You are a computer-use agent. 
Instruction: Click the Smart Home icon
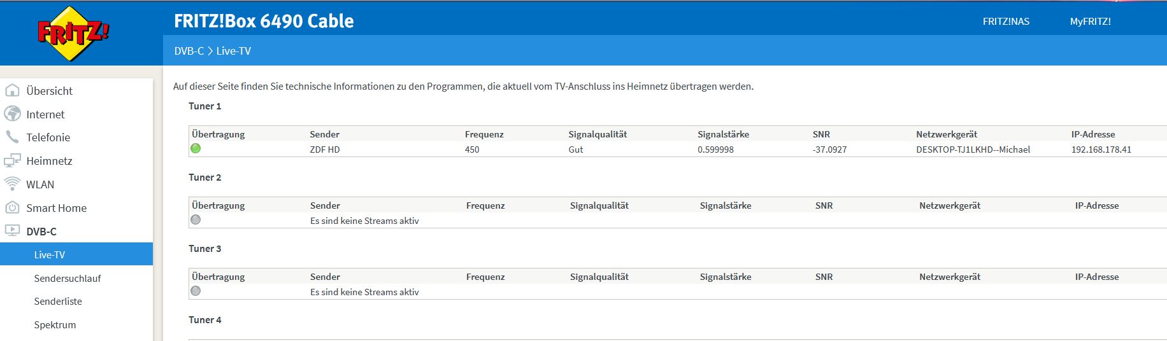[12, 207]
